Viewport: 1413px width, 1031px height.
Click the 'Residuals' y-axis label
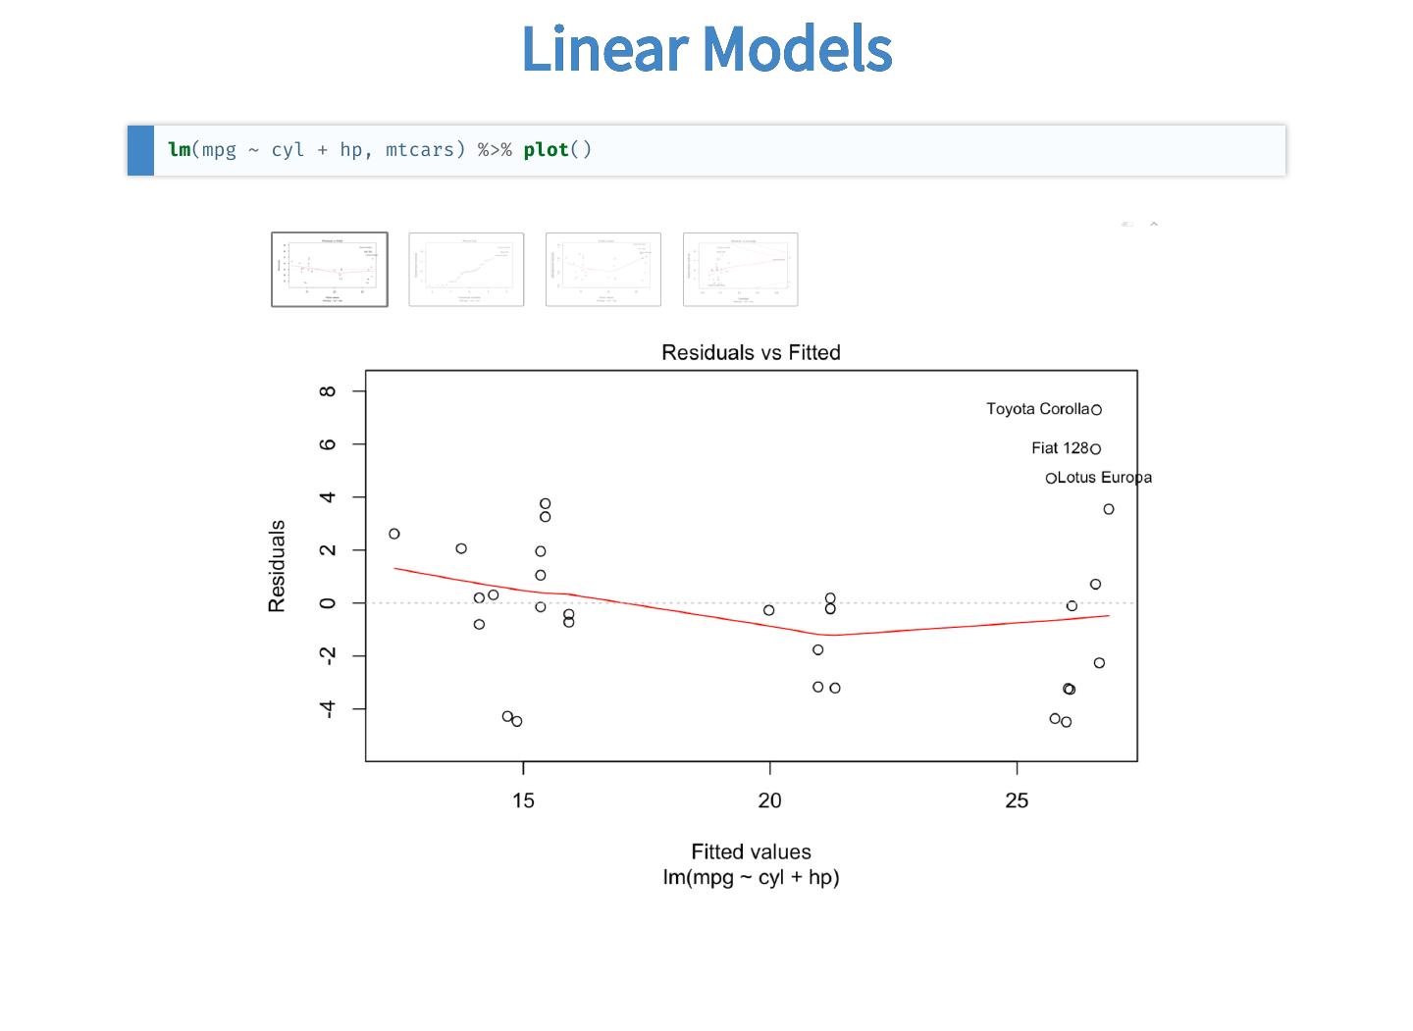click(x=277, y=566)
